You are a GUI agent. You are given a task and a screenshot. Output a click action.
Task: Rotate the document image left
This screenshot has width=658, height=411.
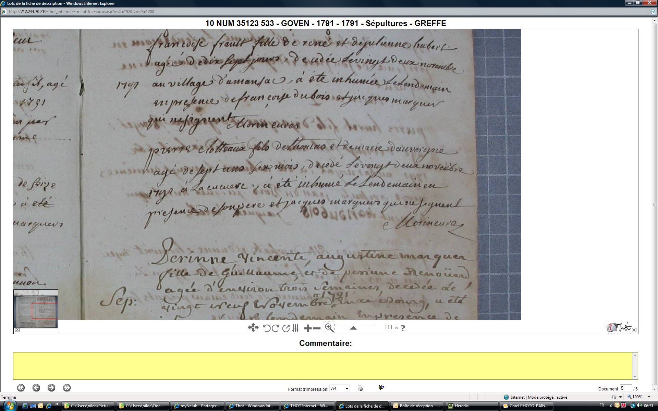pyautogui.click(x=267, y=328)
